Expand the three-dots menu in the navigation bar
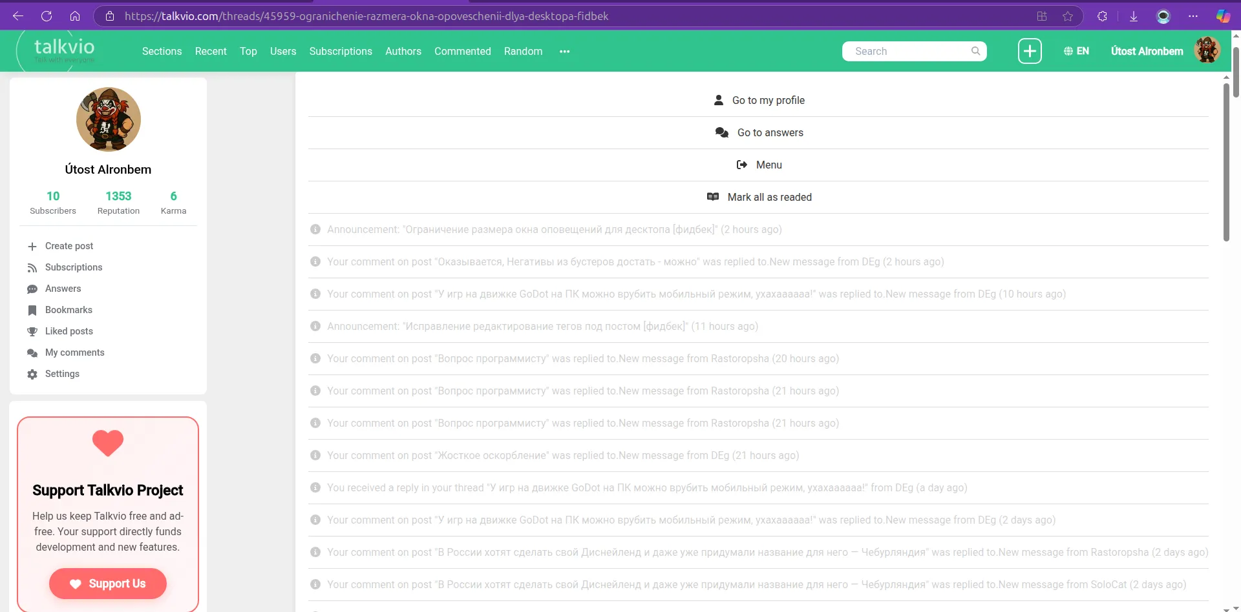1241x612 pixels. tap(565, 52)
